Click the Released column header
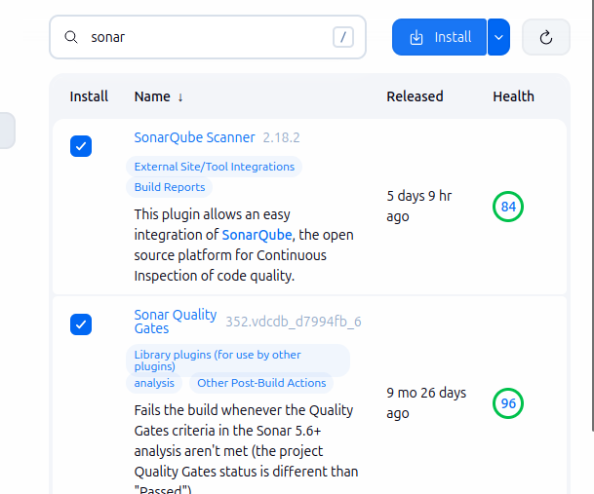This screenshot has height=494, width=594. (x=415, y=96)
